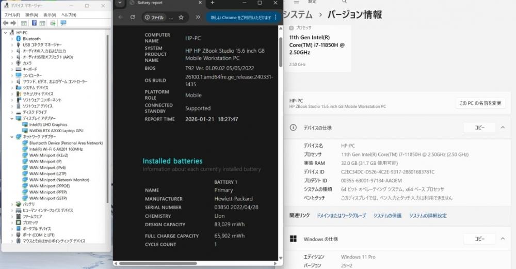Select WAN Miniport (PPPOE) entry
516x269 pixels.
point(50,186)
